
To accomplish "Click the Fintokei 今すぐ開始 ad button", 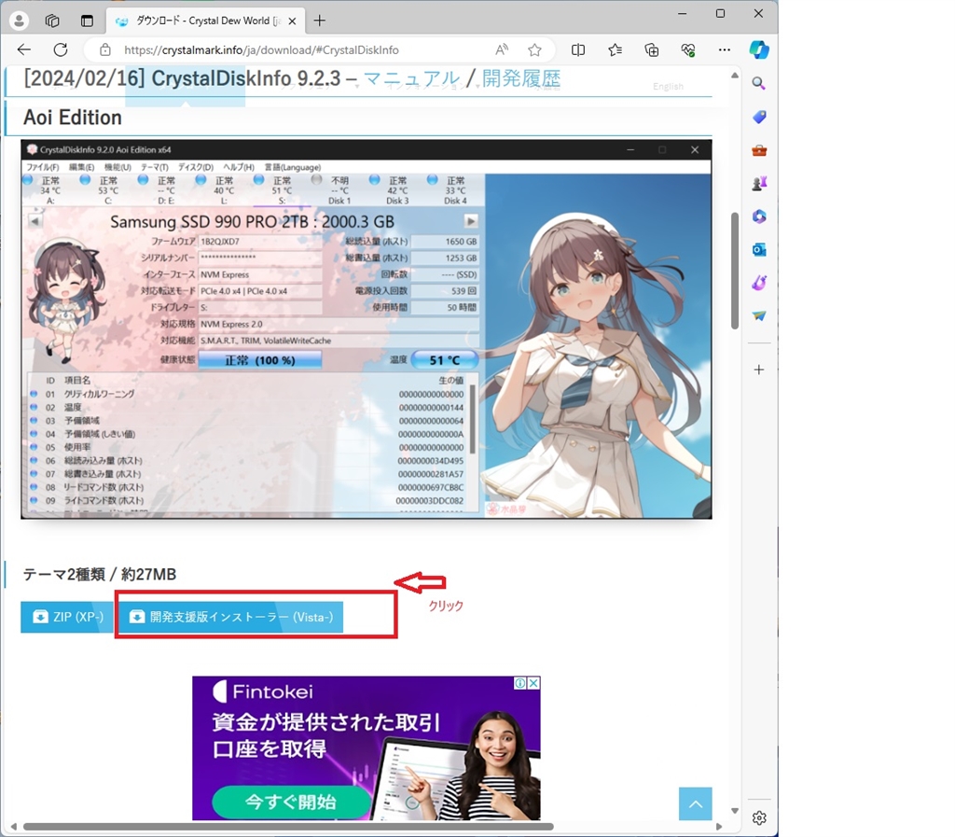I will pyautogui.click(x=291, y=802).
